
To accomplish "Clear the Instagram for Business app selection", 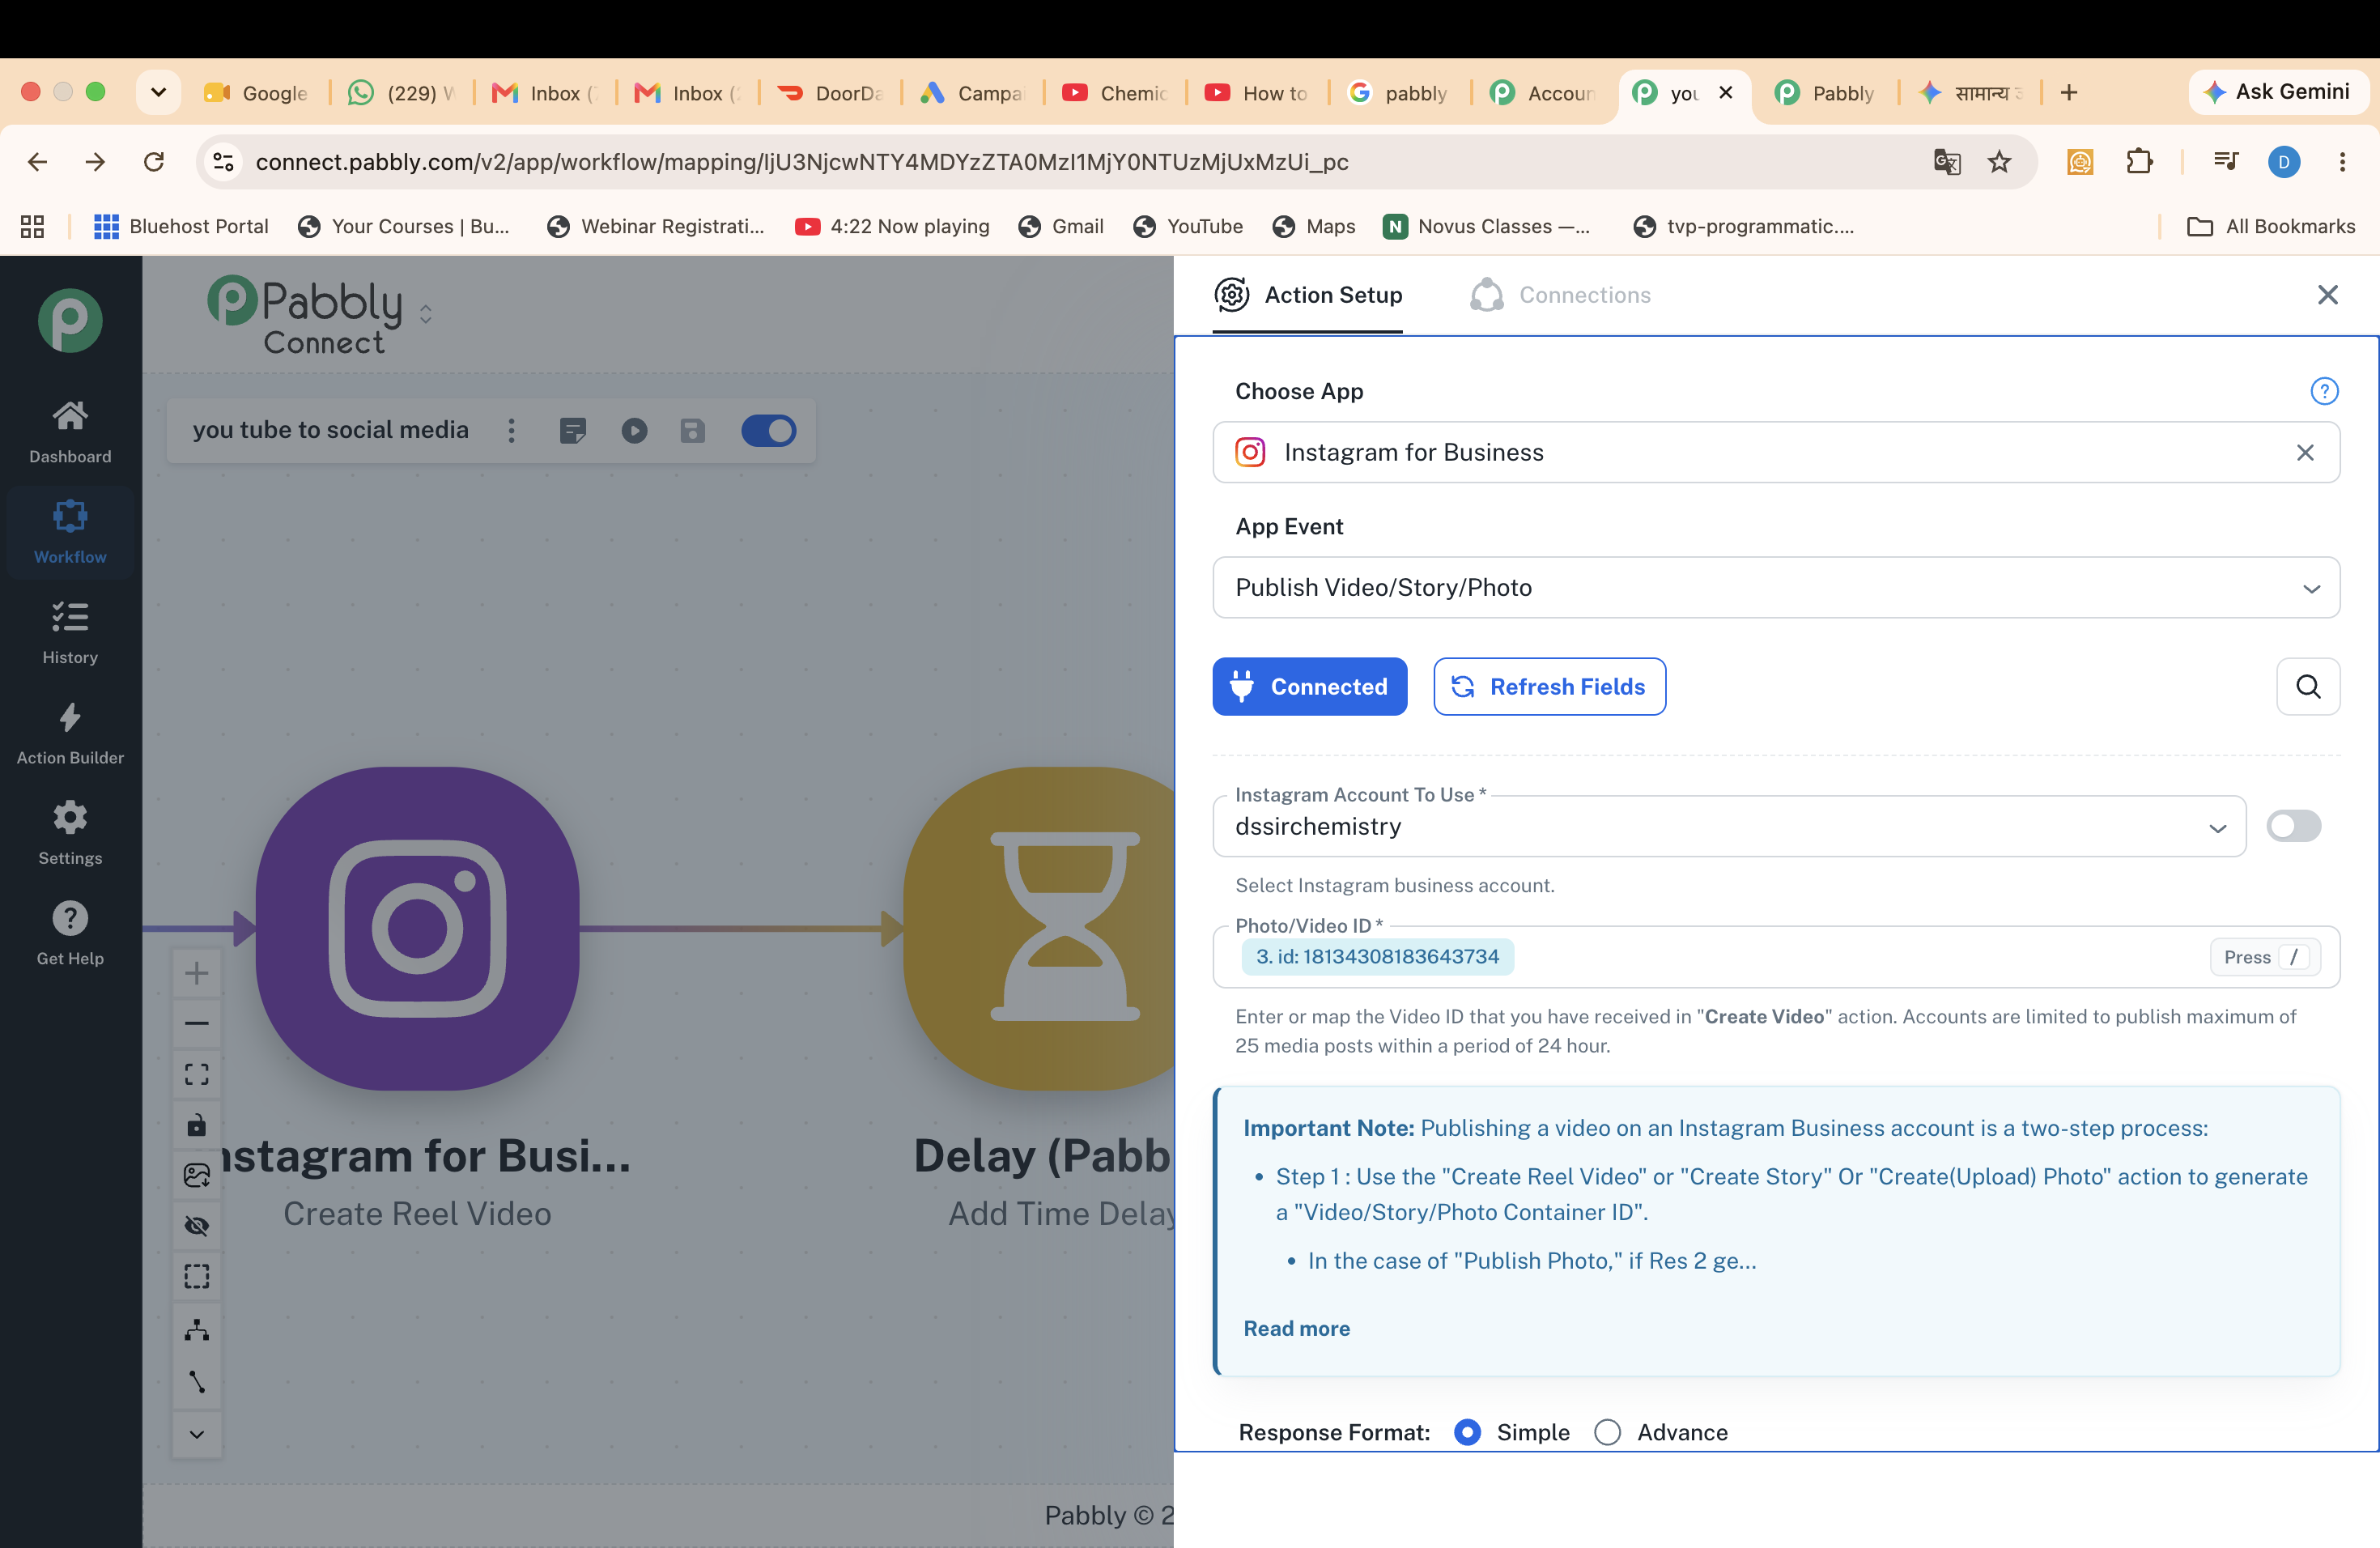I will 2305,453.
